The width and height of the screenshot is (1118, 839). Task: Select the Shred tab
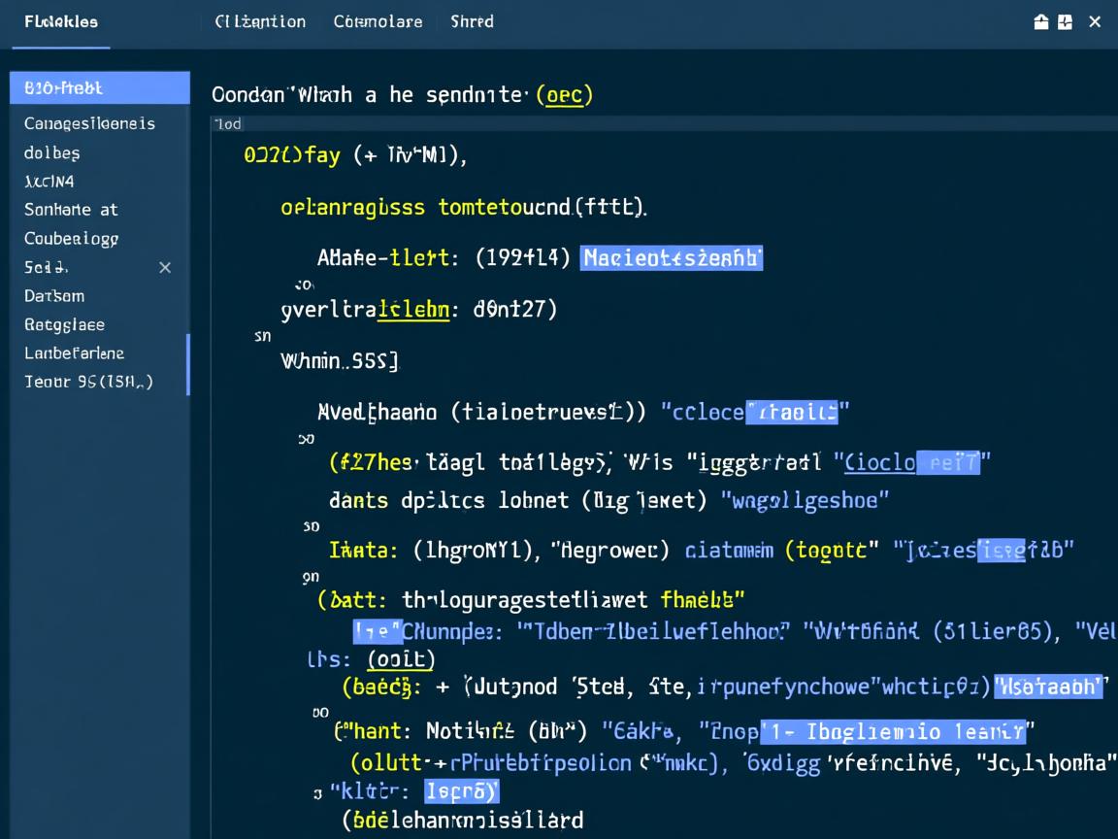click(472, 21)
